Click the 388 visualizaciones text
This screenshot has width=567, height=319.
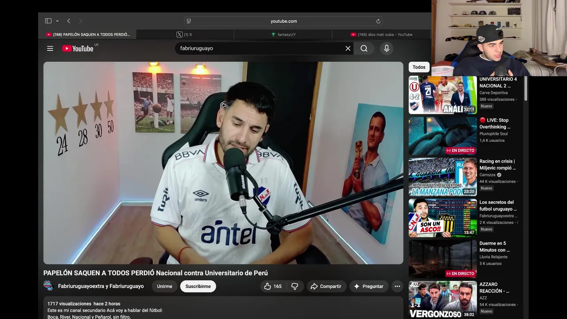(x=497, y=99)
